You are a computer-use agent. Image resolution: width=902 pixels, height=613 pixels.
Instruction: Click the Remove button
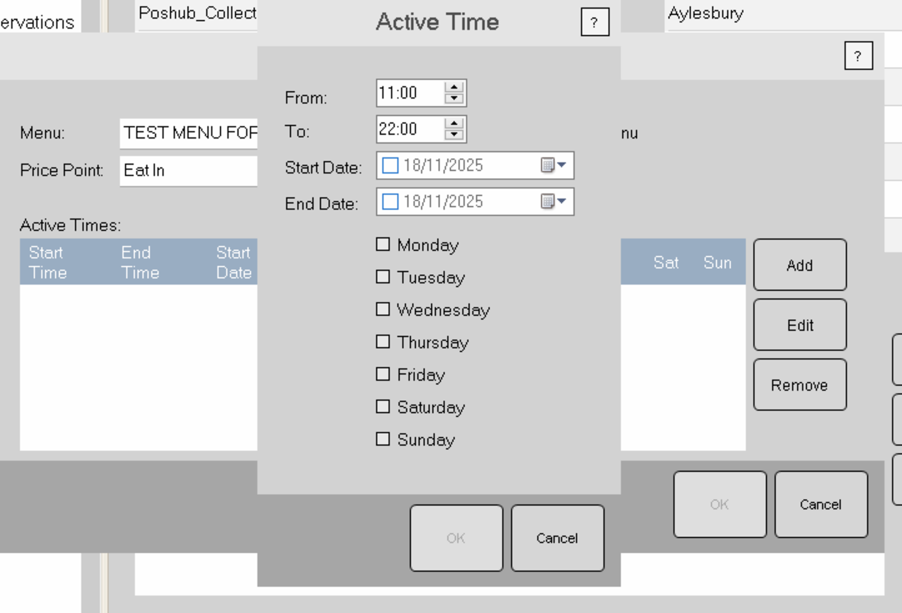(x=800, y=385)
